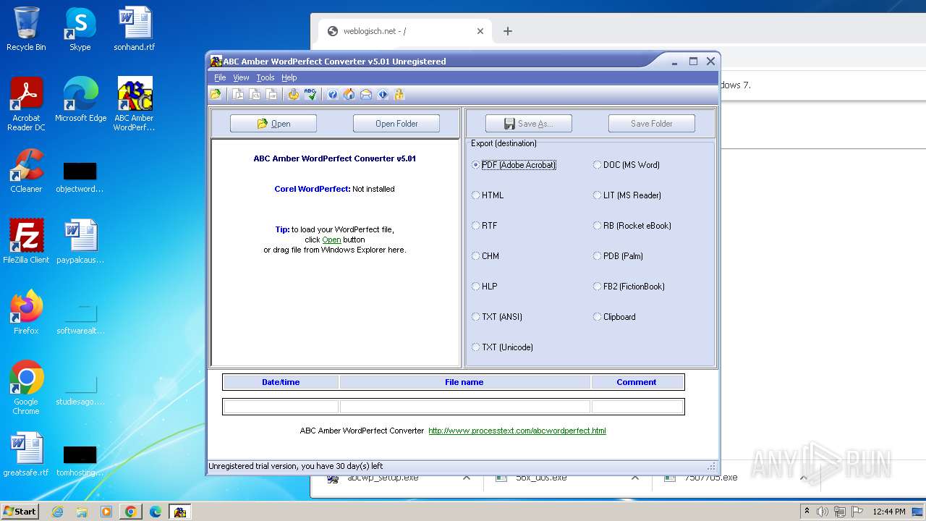Open new tab in Chrome window
Image resolution: width=926 pixels, height=521 pixels.
(508, 31)
